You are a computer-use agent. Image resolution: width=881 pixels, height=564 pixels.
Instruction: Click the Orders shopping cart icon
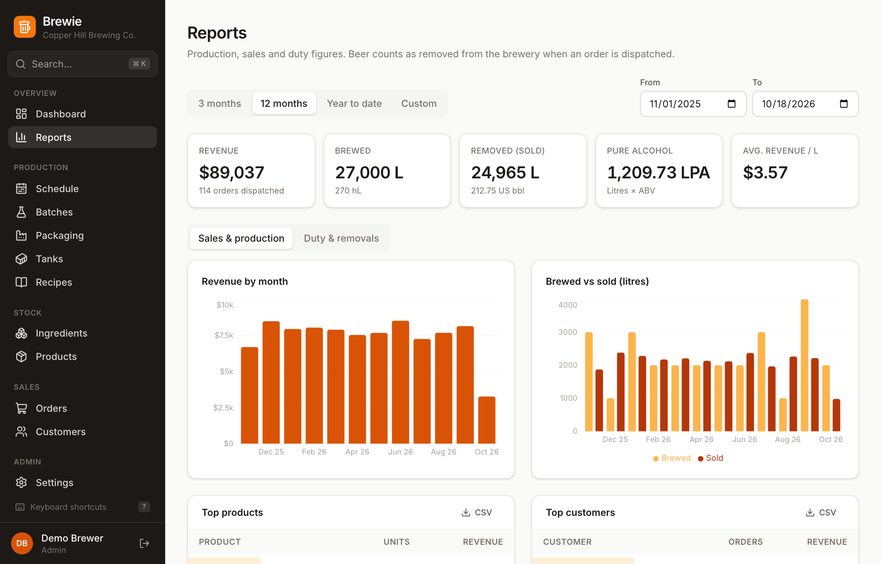21,408
